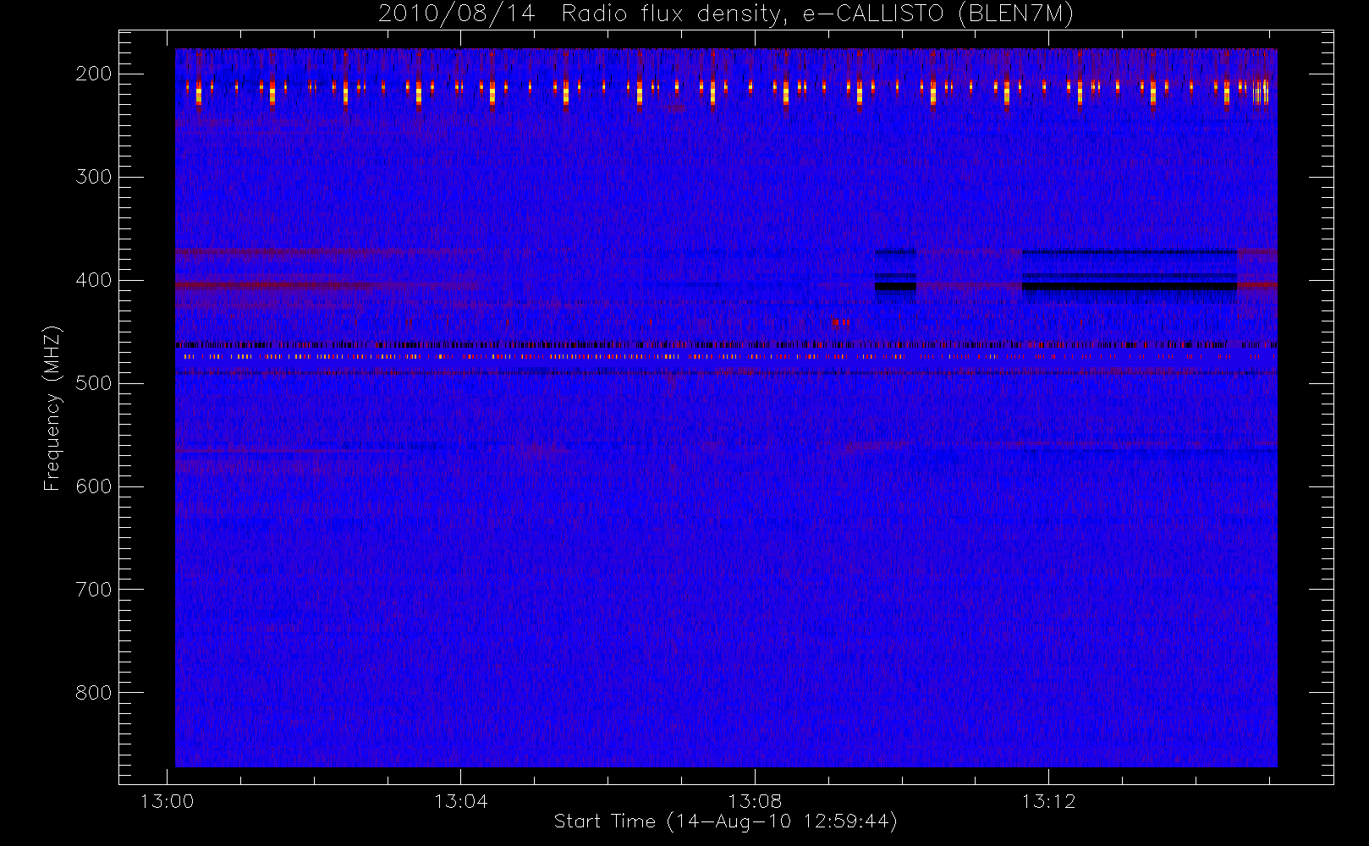
Task: Click the short black gap band near 13:10
Action: pyautogui.click(x=895, y=287)
